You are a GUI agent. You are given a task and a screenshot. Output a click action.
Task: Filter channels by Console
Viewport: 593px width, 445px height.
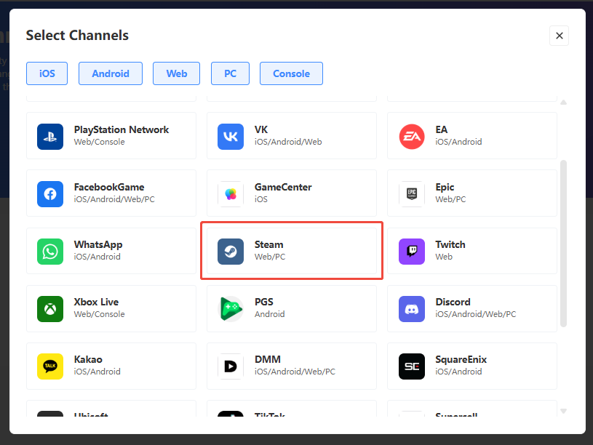click(x=291, y=73)
